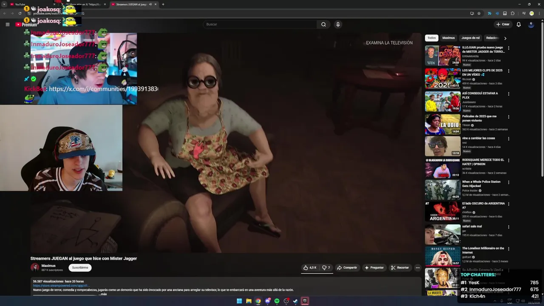Open Discord from taskbar
Viewport: 544px width, 306px height.
point(267,301)
